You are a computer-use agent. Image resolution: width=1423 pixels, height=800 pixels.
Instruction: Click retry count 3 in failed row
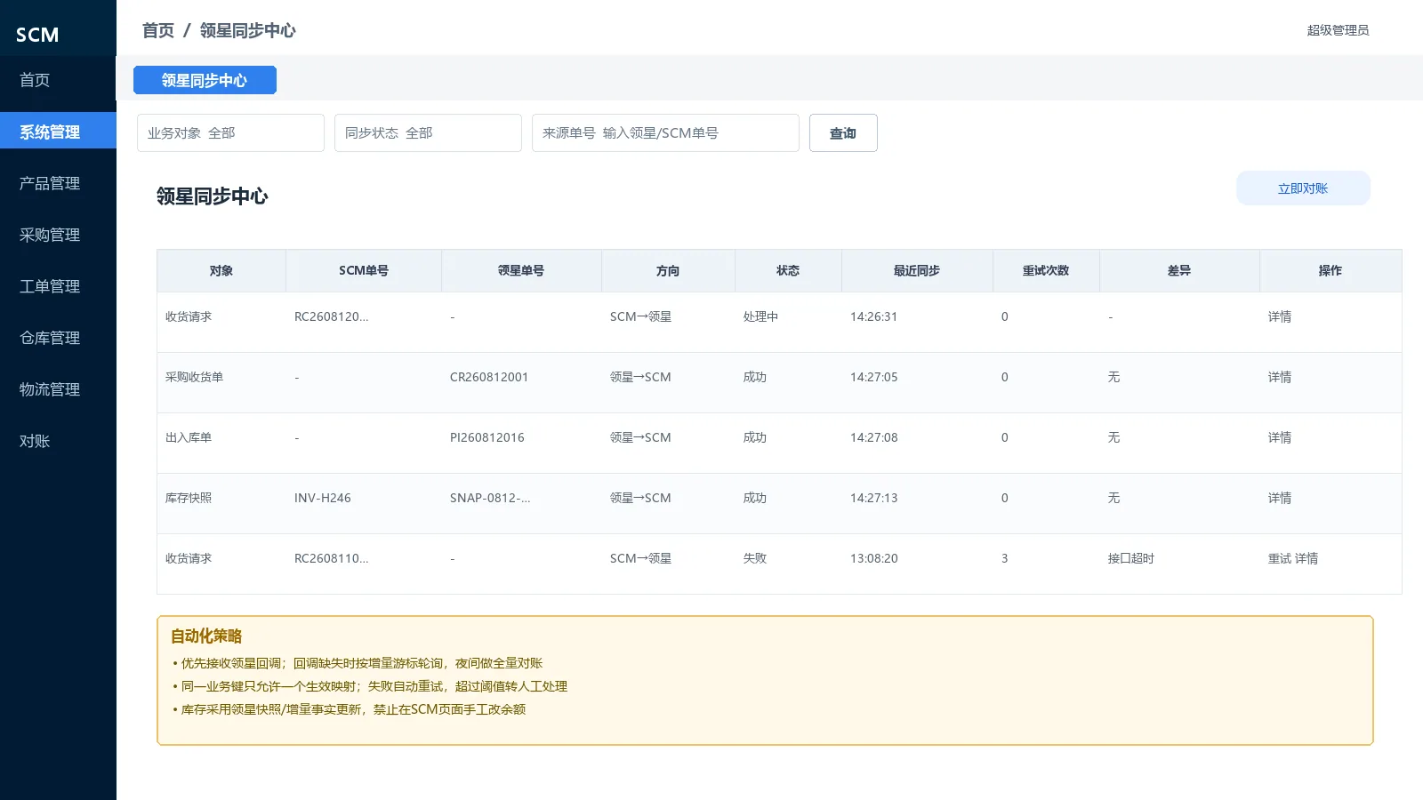point(1005,558)
